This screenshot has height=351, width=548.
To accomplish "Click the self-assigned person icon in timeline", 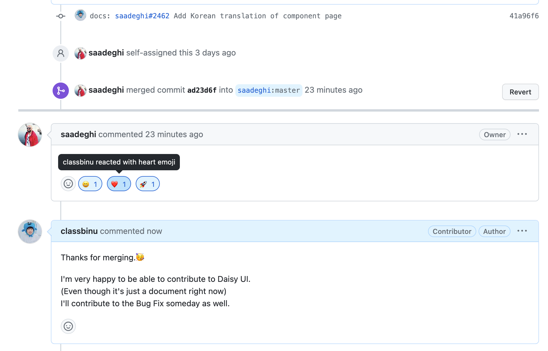I will coord(60,53).
